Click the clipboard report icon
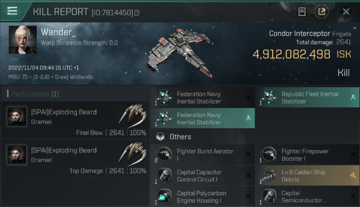 coord(302,12)
